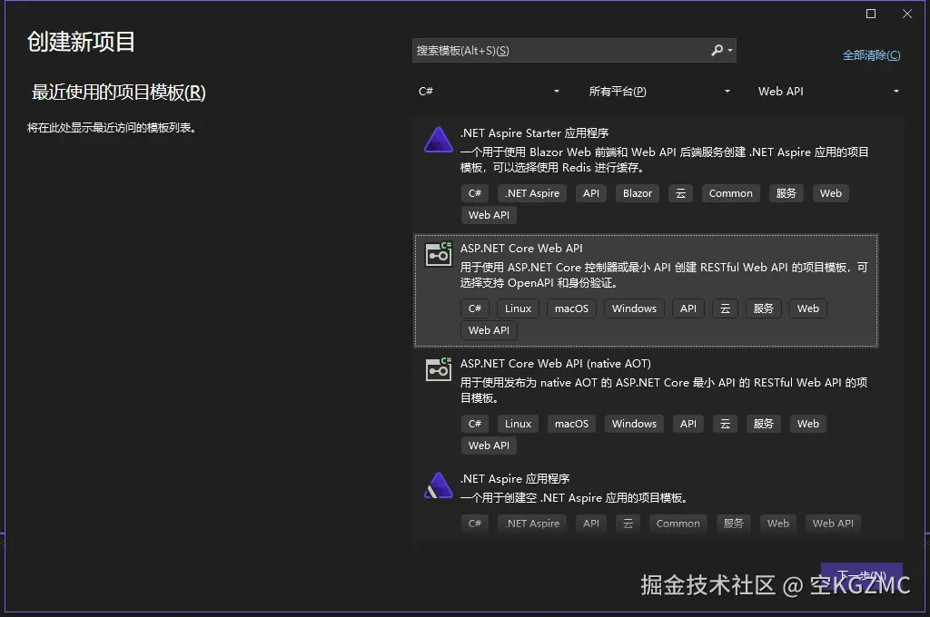Click the 全部清除 link
Viewport: 930px width, 617px height.
871,55
